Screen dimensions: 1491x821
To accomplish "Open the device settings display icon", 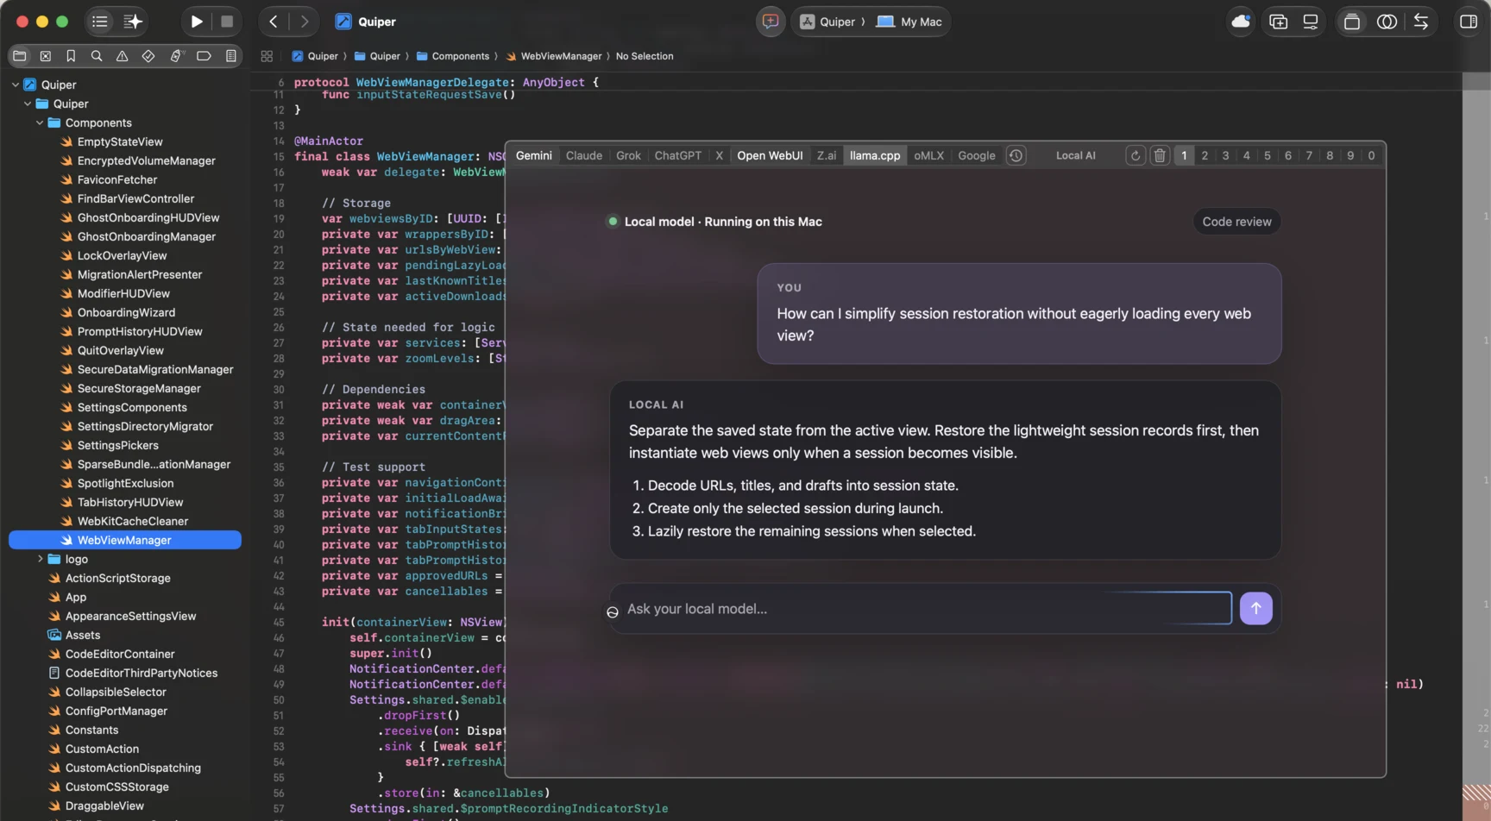I will click(1311, 22).
